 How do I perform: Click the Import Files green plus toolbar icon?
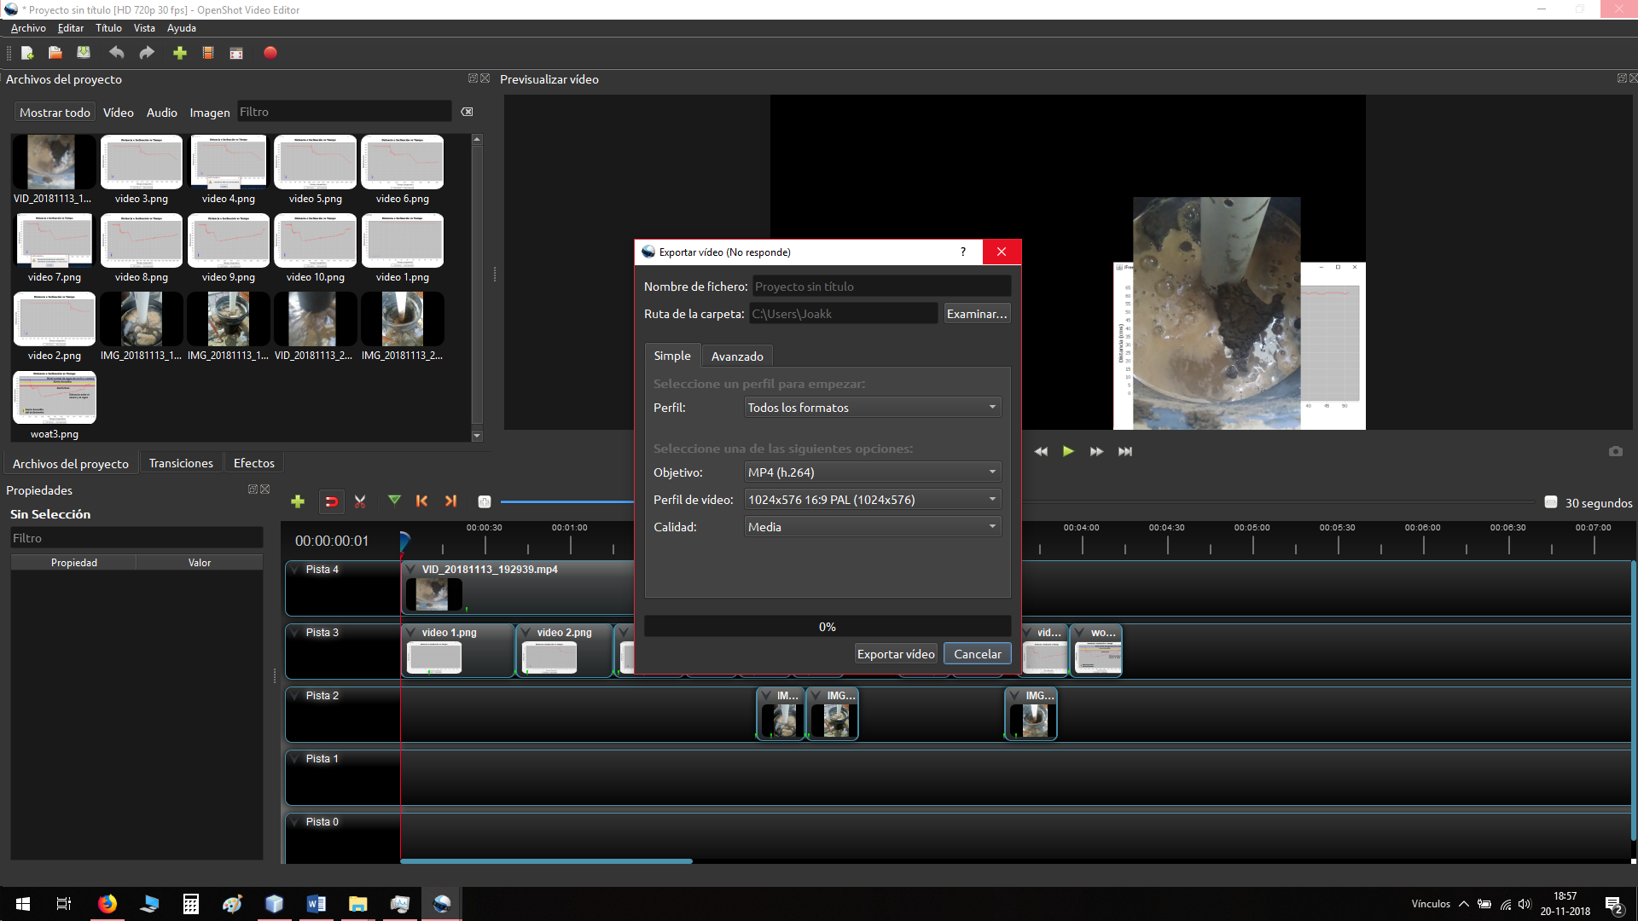[x=180, y=53]
